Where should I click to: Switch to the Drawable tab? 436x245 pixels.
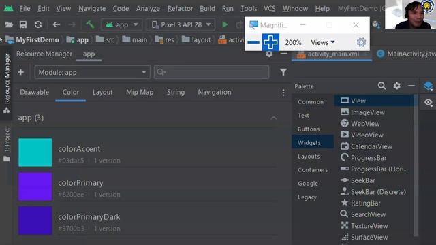35,93
